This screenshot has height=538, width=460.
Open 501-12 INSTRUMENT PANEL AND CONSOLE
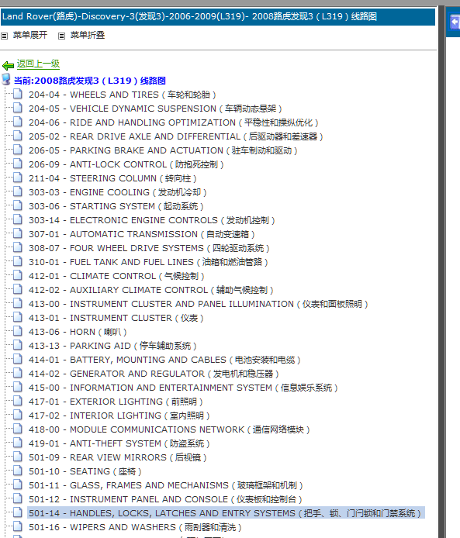(x=165, y=499)
